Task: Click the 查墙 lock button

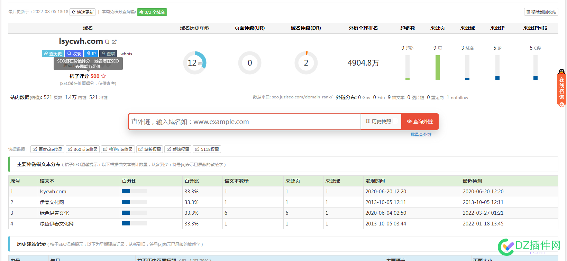Action: coord(108,54)
